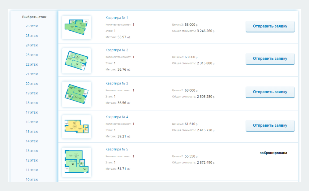Click the area value 36.76 м2

[124, 69]
